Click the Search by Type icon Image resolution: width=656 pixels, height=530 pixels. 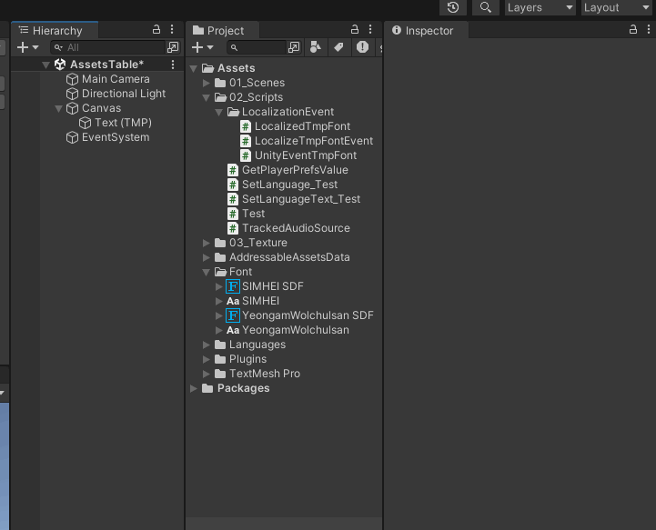(x=316, y=47)
